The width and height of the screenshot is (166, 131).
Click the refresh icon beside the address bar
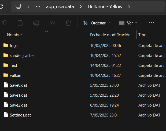(2, 6)
